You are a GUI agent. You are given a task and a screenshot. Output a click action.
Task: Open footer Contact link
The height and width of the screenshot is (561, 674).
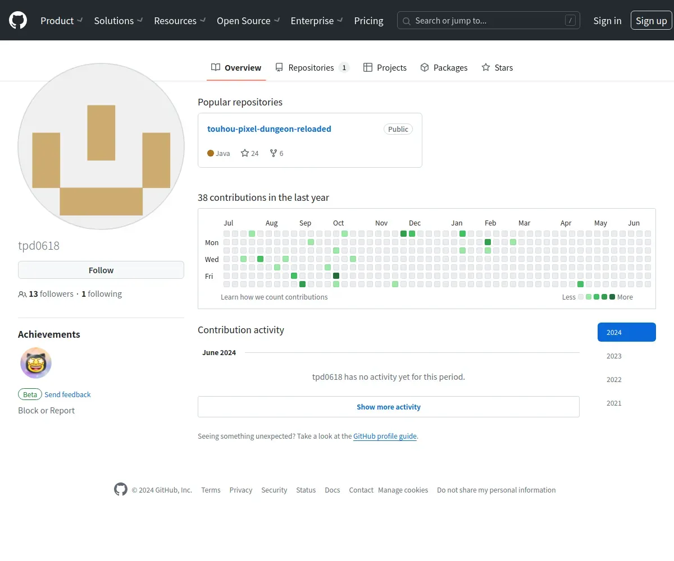pyautogui.click(x=361, y=490)
